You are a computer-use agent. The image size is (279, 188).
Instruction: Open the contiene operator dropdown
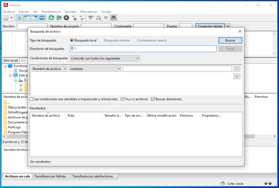(x=95, y=69)
